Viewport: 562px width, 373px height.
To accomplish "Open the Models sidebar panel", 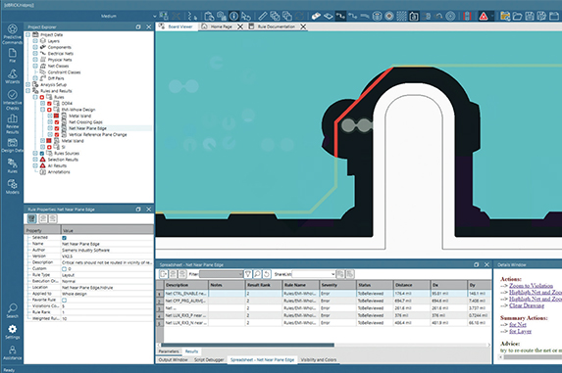I will coord(12,187).
